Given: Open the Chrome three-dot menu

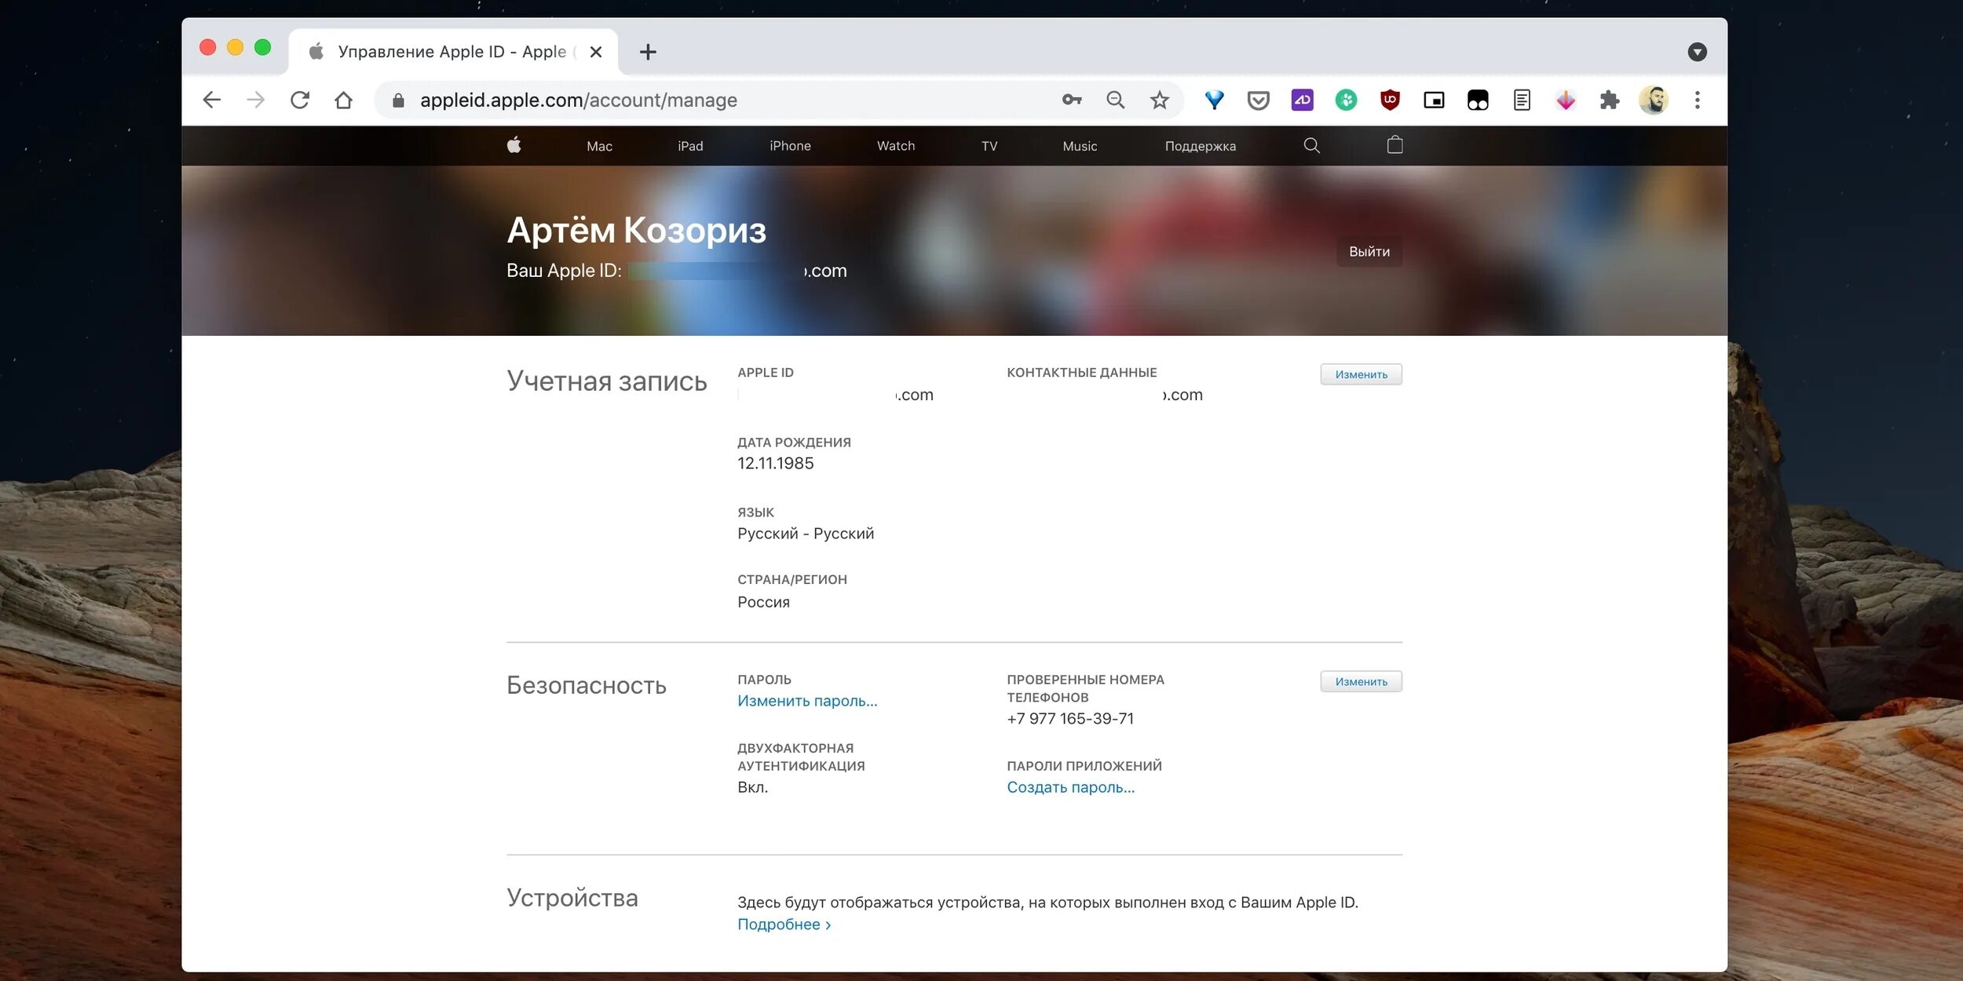Looking at the screenshot, I should 1697,100.
